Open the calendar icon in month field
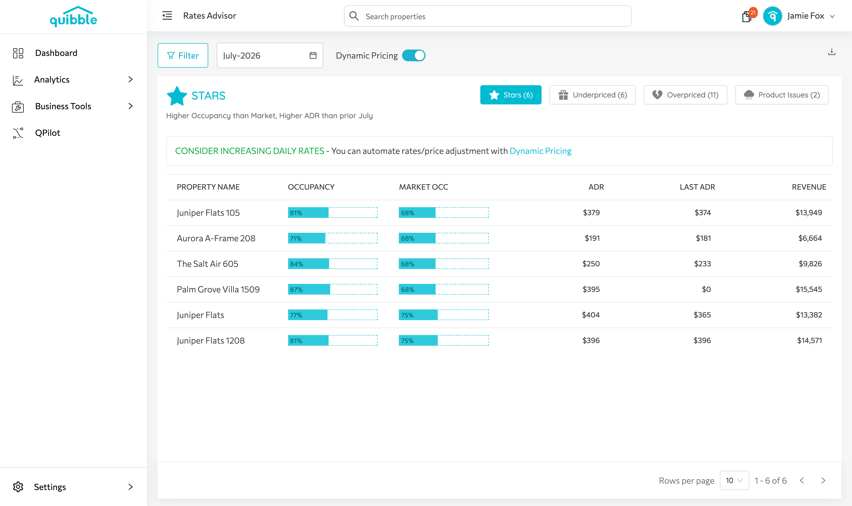Image resolution: width=852 pixels, height=506 pixels. [x=313, y=55]
